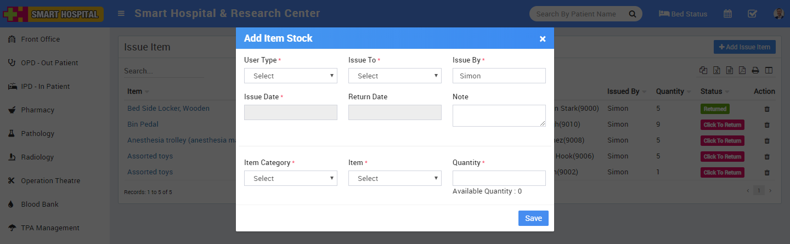Toggle column visibility icon

point(769,70)
